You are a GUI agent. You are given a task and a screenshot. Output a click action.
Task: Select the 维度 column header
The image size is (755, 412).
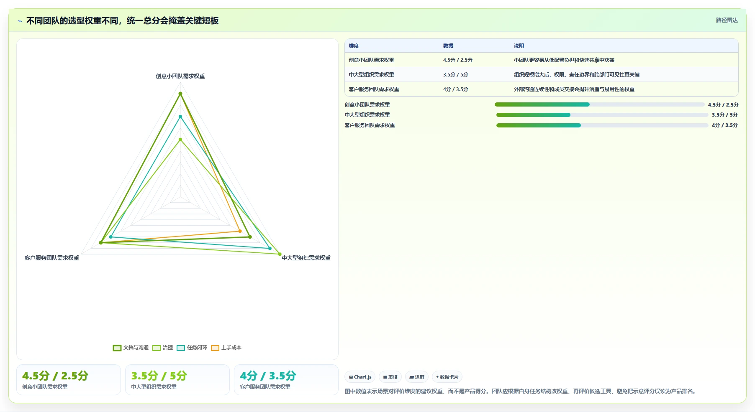pyautogui.click(x=354, y=46)
